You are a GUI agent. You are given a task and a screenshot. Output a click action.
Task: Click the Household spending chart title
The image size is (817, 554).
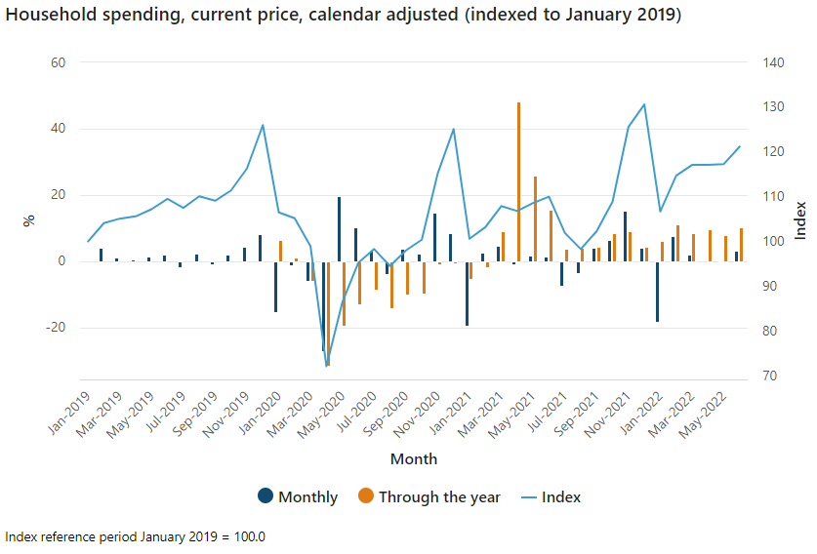click(343, 17)
